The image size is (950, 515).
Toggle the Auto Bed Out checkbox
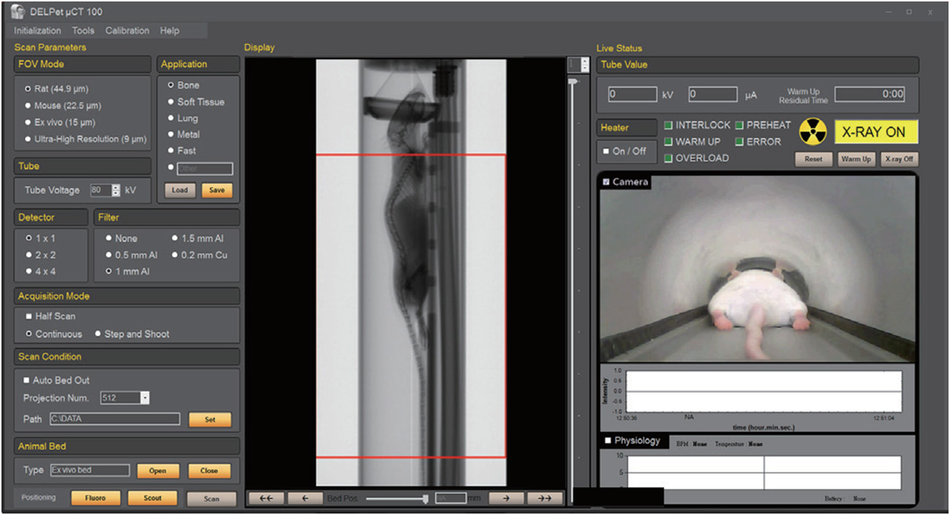(27, 381)
